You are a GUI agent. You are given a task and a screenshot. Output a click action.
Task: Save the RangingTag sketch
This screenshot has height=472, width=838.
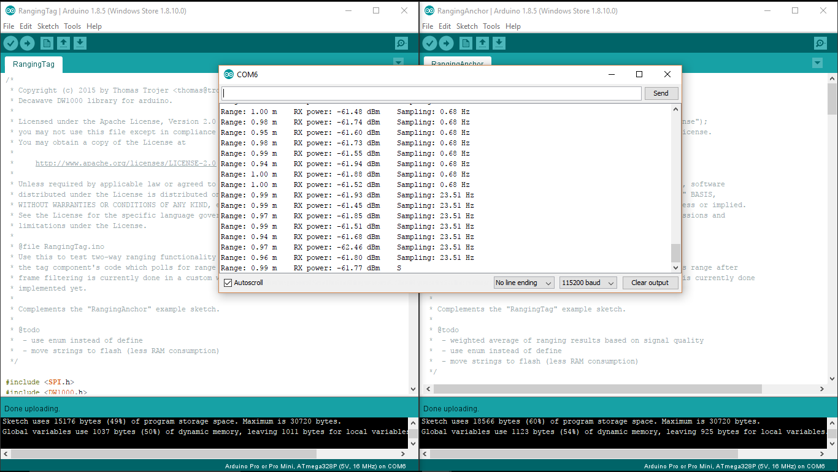click(81, 43)
